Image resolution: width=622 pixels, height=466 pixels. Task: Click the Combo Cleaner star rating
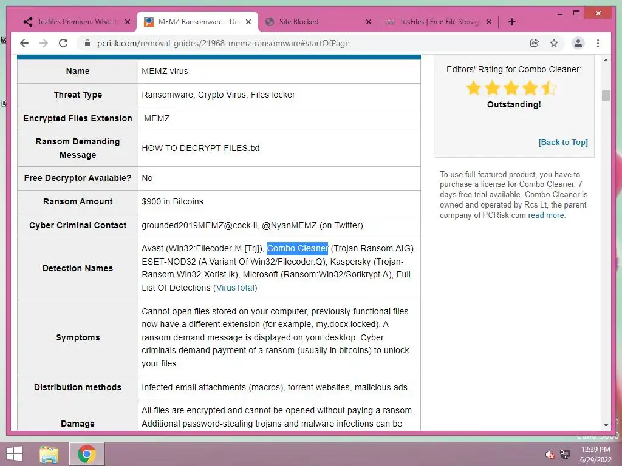click(511, 88)
